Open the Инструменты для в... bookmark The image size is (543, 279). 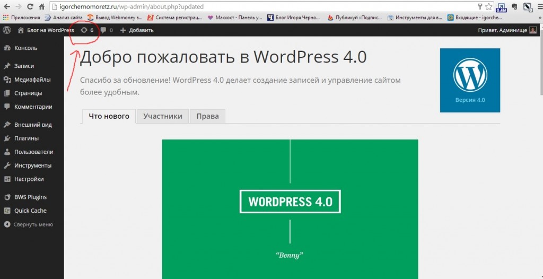point(415,18)
